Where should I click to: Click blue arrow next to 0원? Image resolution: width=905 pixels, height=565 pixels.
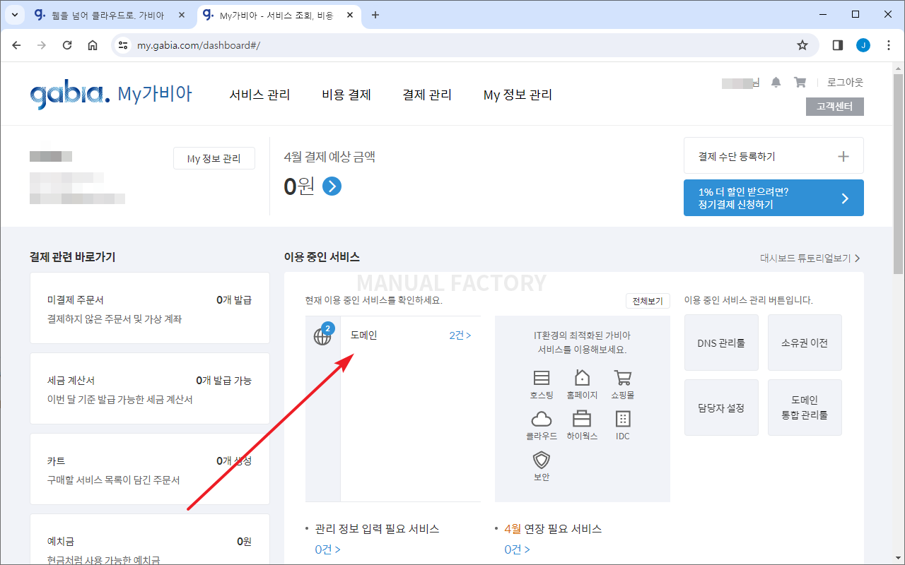332,186
